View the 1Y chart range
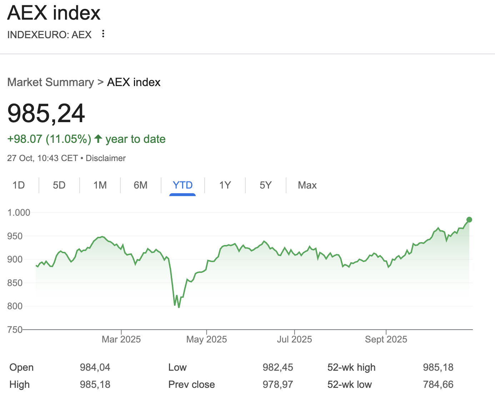The height and width of the screenshot is (405, 495). (225, 185)
